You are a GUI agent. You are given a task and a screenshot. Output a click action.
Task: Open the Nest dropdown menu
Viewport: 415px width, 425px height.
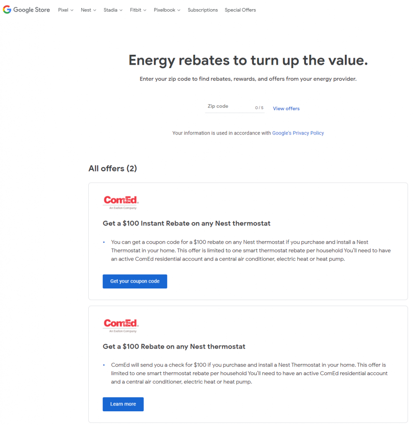pos(88,10)
